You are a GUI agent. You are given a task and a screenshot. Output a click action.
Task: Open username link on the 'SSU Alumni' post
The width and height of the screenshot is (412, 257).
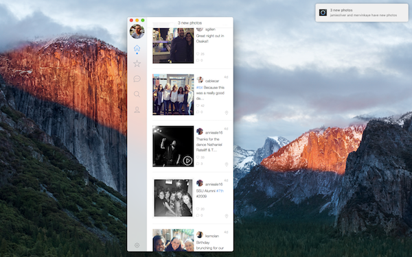214,184
